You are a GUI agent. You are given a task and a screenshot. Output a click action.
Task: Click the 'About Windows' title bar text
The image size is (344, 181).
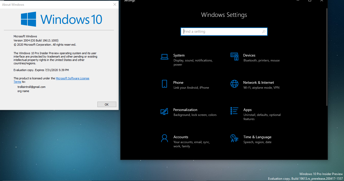[14, 5]
